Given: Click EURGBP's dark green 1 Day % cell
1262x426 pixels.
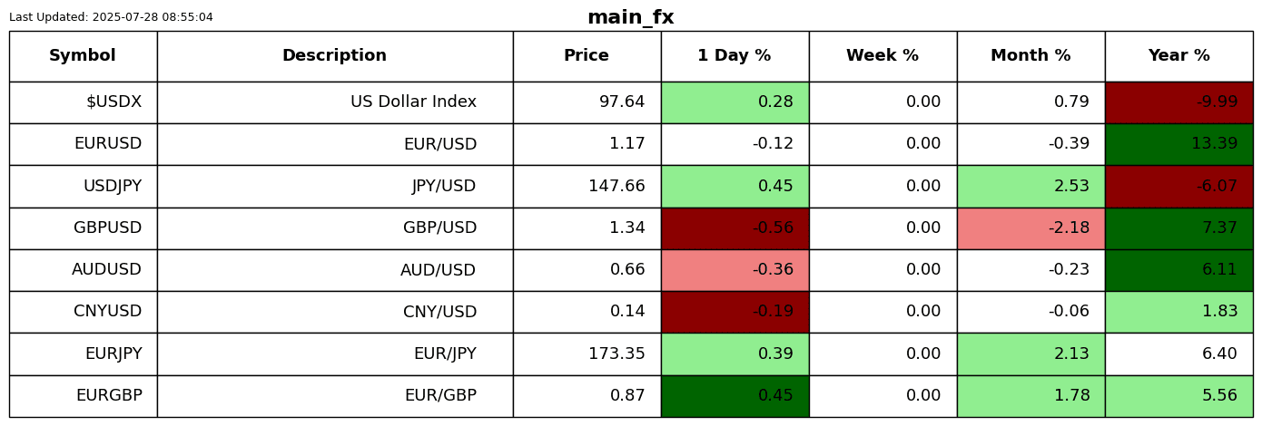Looking at the screenshot, I should [735, 396].
